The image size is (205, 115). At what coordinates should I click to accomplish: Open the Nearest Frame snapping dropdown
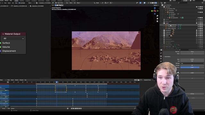pos(148,80)
